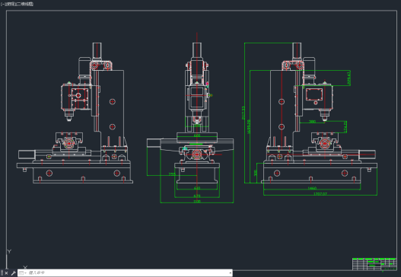The width and height of the screenshot is (401, 277).
Task: Open command line customize wrench menu
Action: coord(13,273)
